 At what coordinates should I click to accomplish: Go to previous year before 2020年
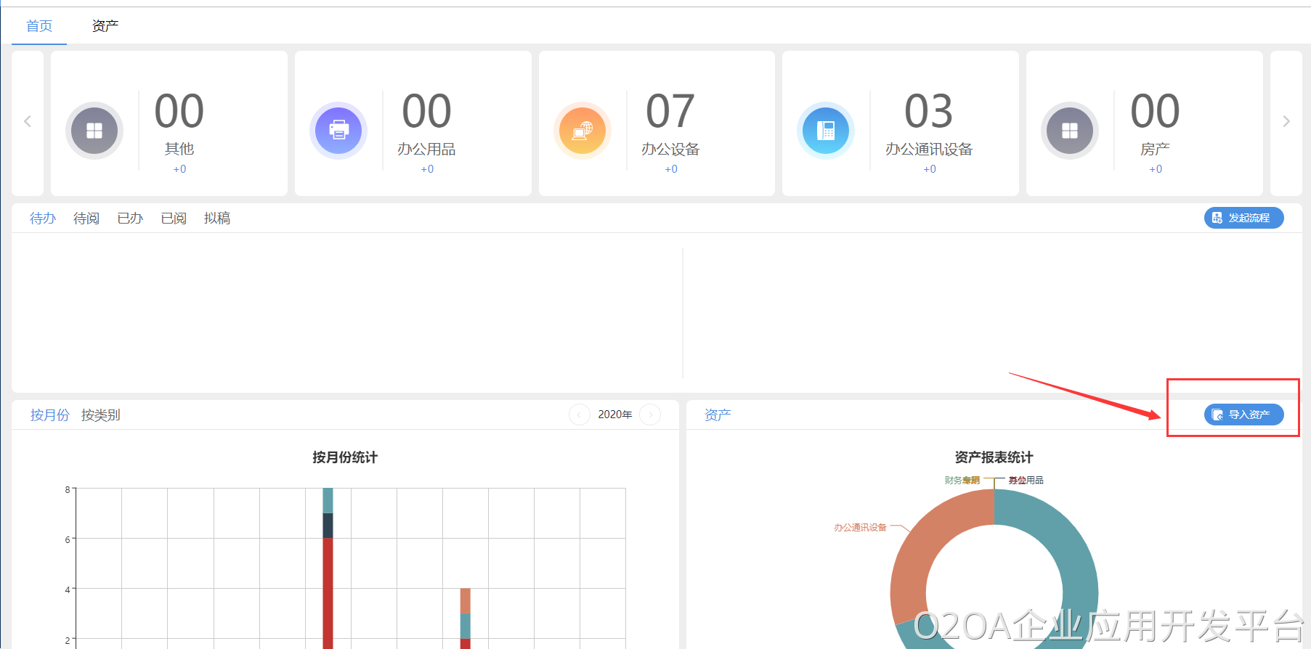click(579, 415)
